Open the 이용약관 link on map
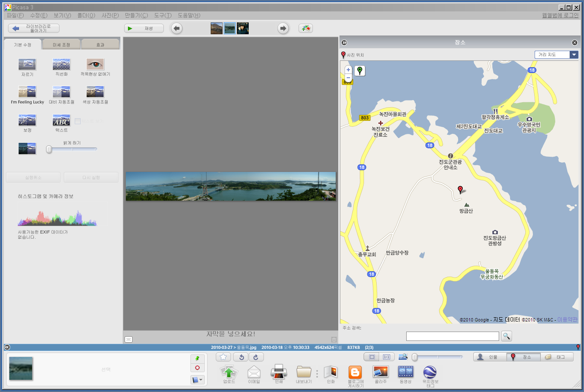The image size is (584, 392). tap(567, 320)
